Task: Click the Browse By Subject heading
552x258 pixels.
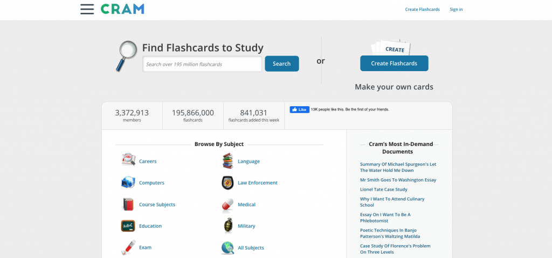Action: click(x=219, y=144)
